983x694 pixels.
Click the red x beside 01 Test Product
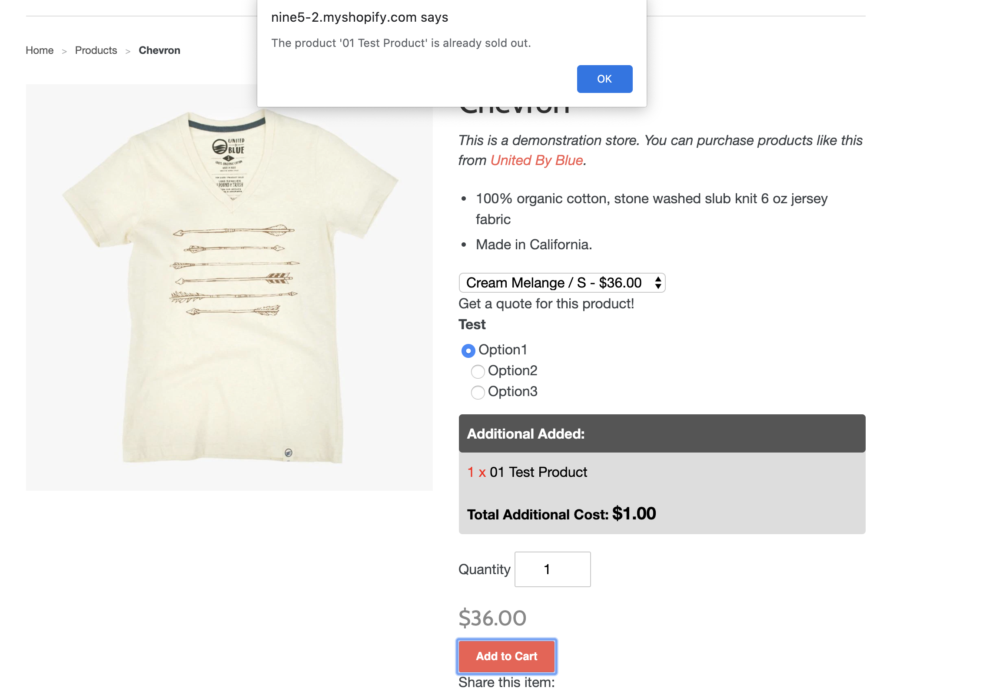point(482,473)
